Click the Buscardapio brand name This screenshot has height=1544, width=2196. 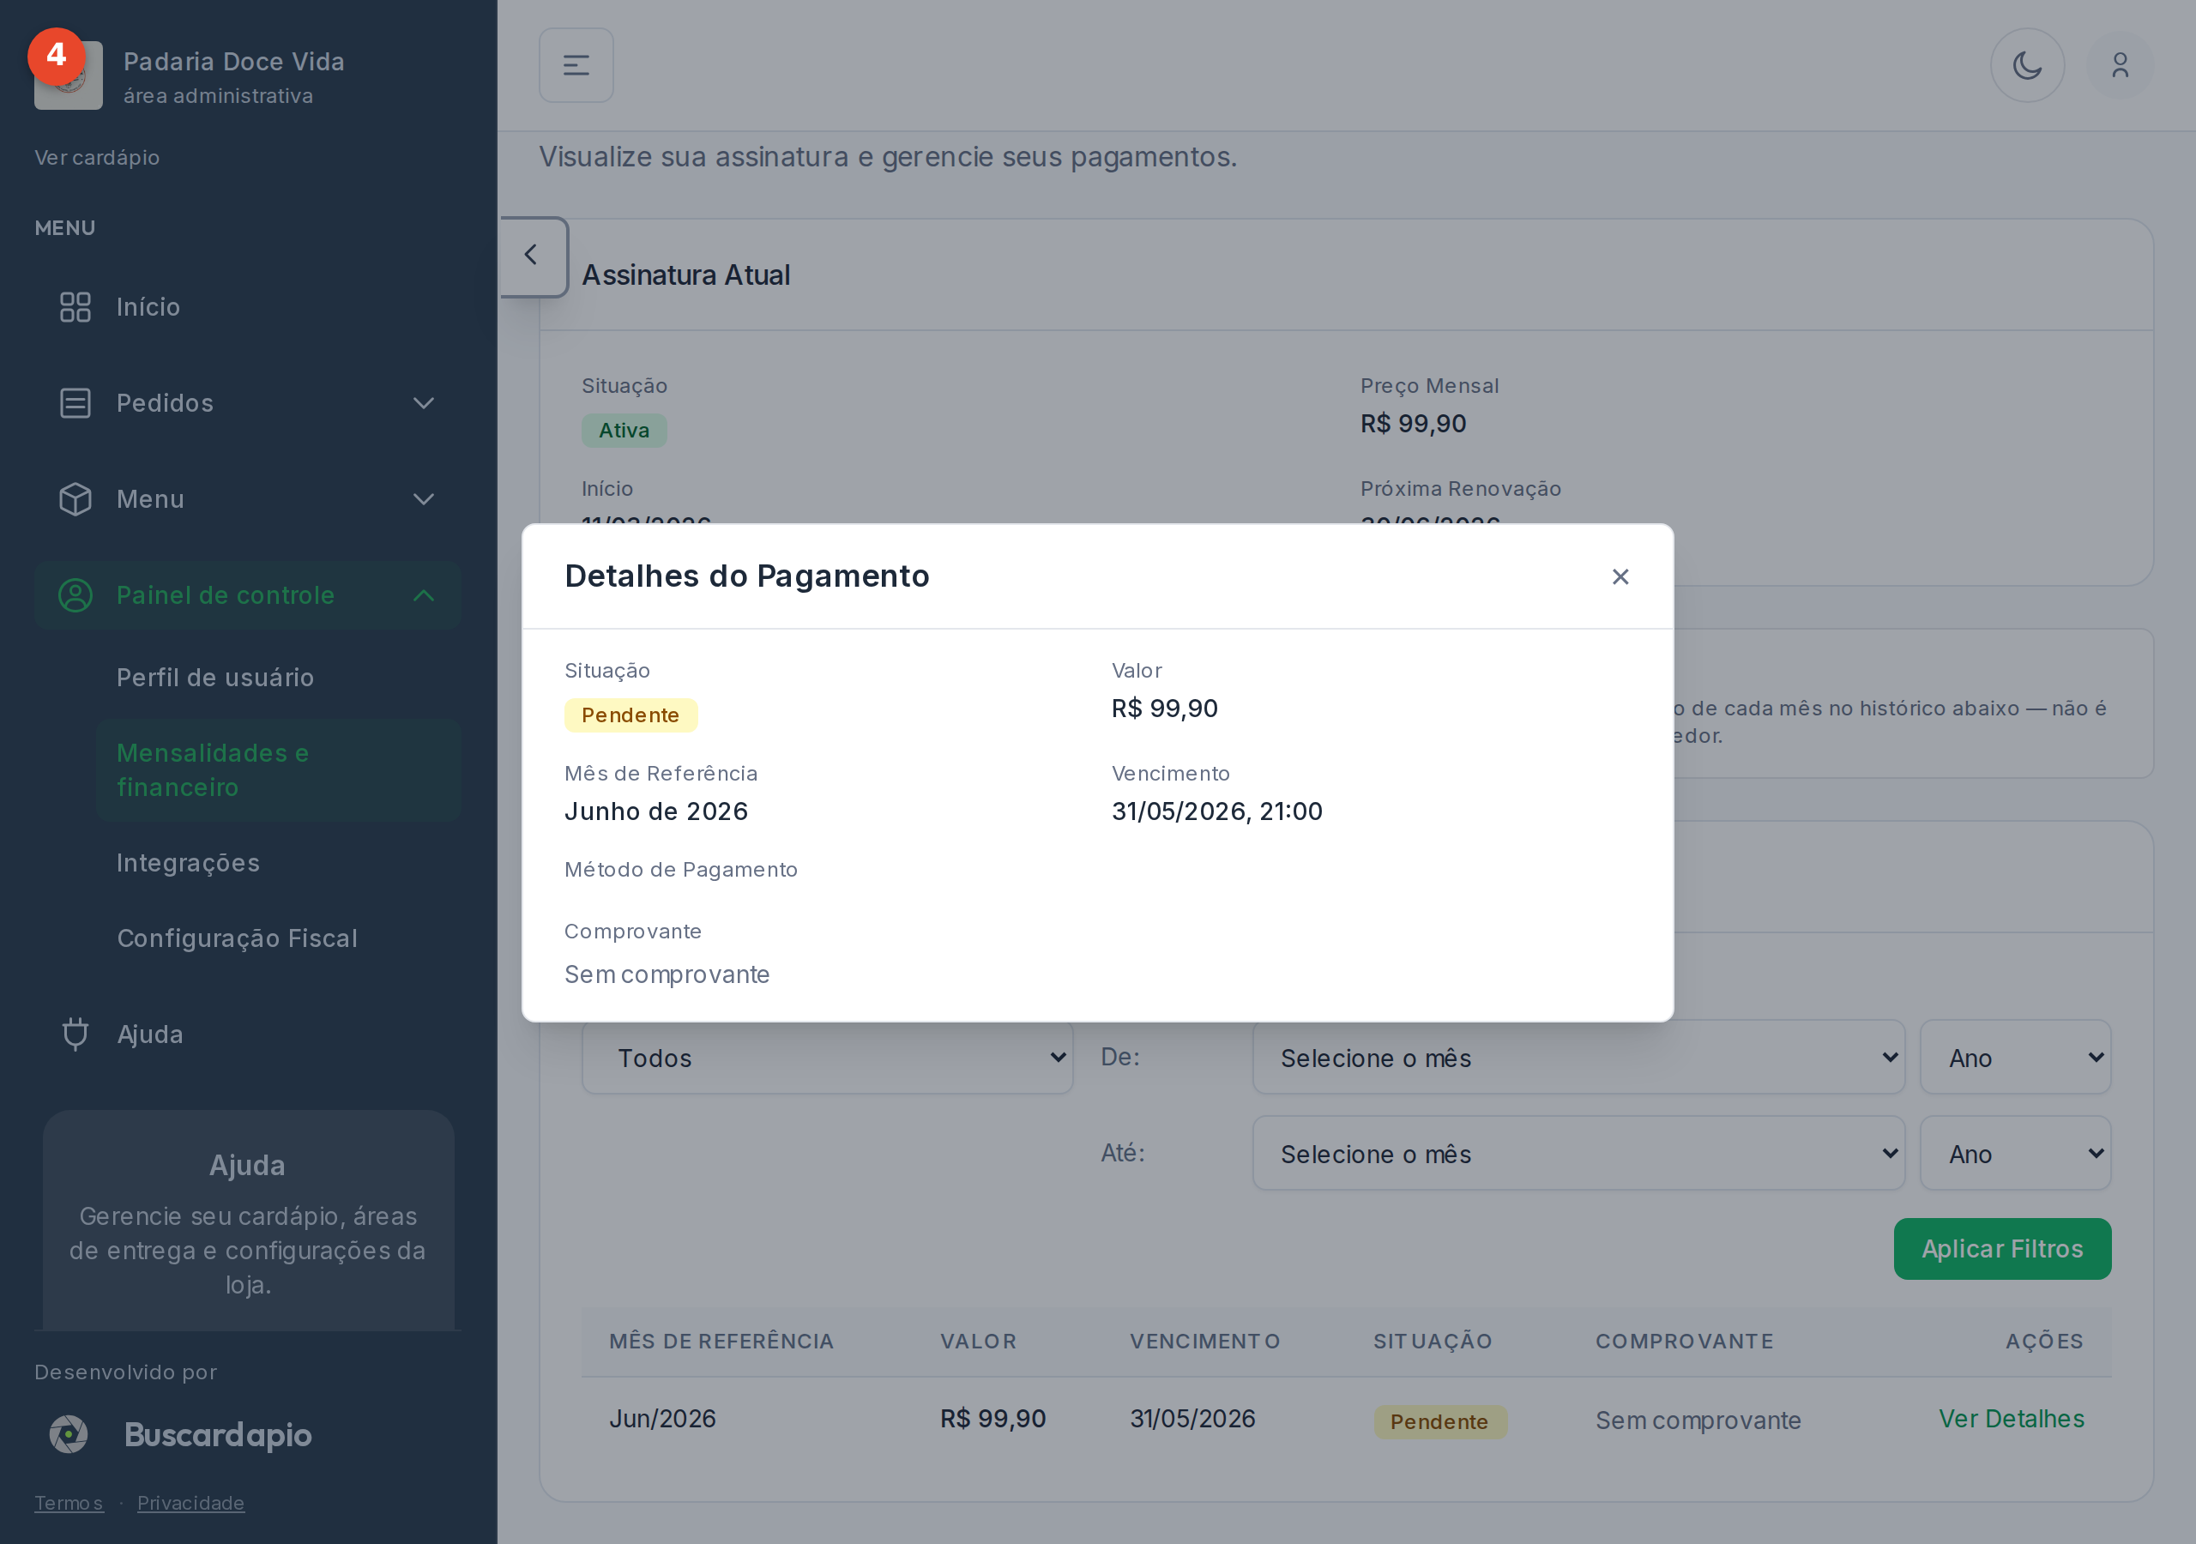tap(218, 1435)
